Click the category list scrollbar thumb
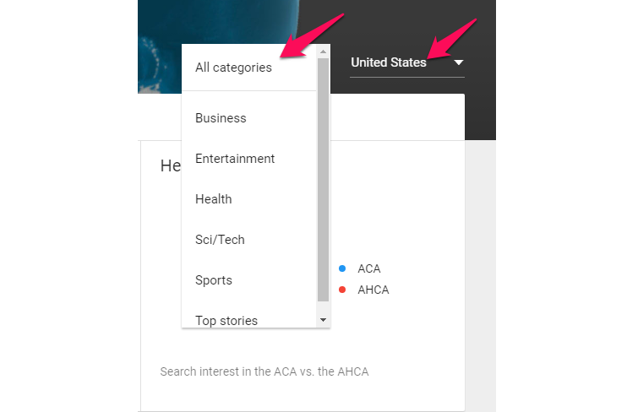Screen dimensions: 627x412 pos(323,177)
